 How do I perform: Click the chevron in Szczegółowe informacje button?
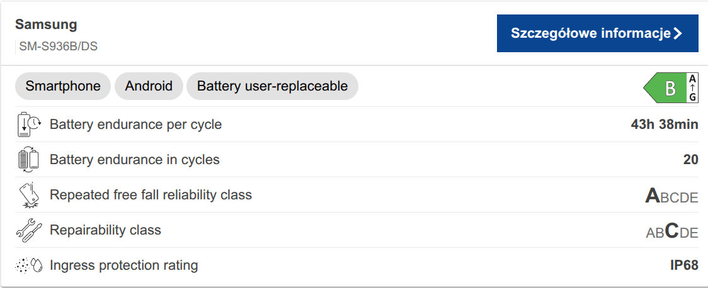pyautogui.click(x=678, y=33)
